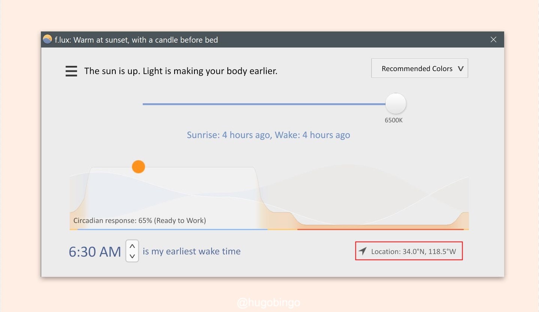The image size is (539, 312).
Task: Click the 6500K temperature label
Action: [x=393, y=120]
